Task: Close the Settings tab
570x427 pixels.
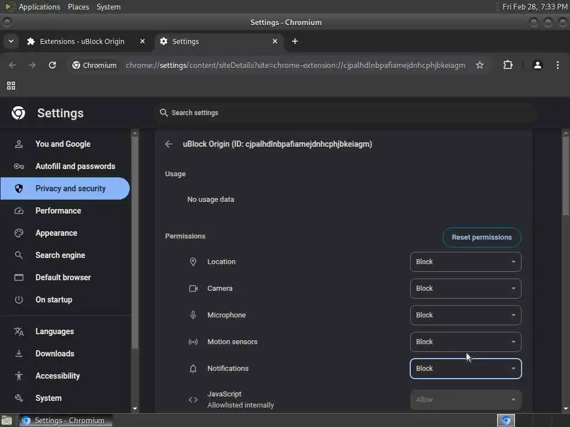Action: 275,41
